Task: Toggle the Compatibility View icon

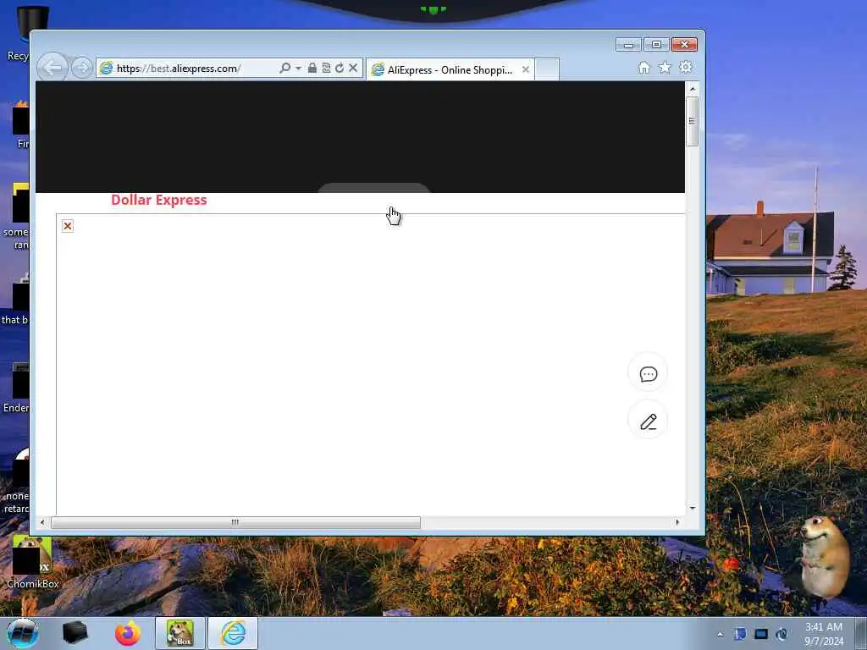Action: 326,68
